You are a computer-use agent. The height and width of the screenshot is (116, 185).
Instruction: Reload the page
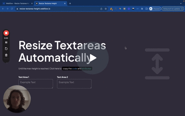click(12, 9)
